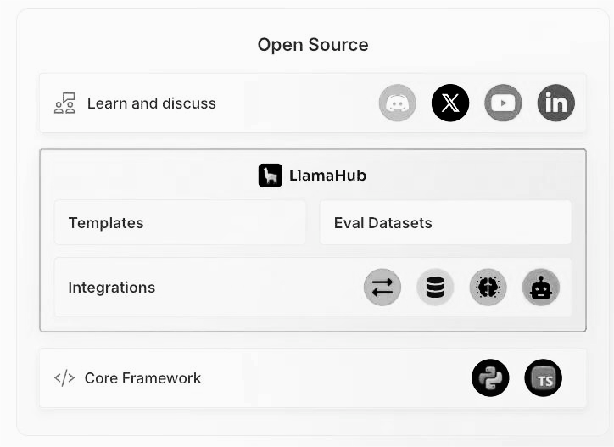
Task: Open the Python framework icon
Action: coord(490,378)
